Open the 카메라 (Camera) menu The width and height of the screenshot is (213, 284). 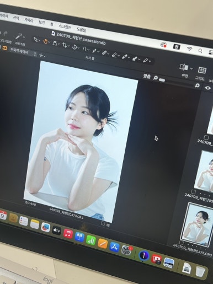click(x=29, y=20)
